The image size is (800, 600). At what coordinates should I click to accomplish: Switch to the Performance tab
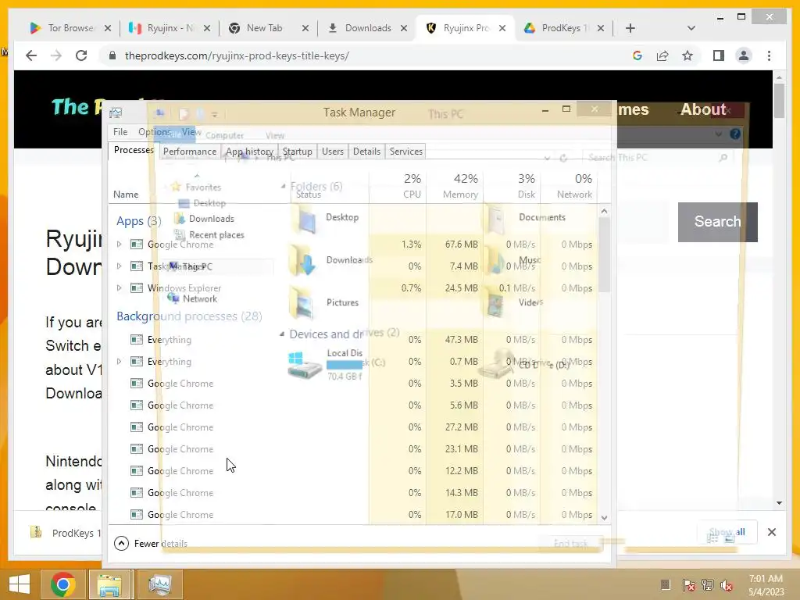(x=190, y=152)
